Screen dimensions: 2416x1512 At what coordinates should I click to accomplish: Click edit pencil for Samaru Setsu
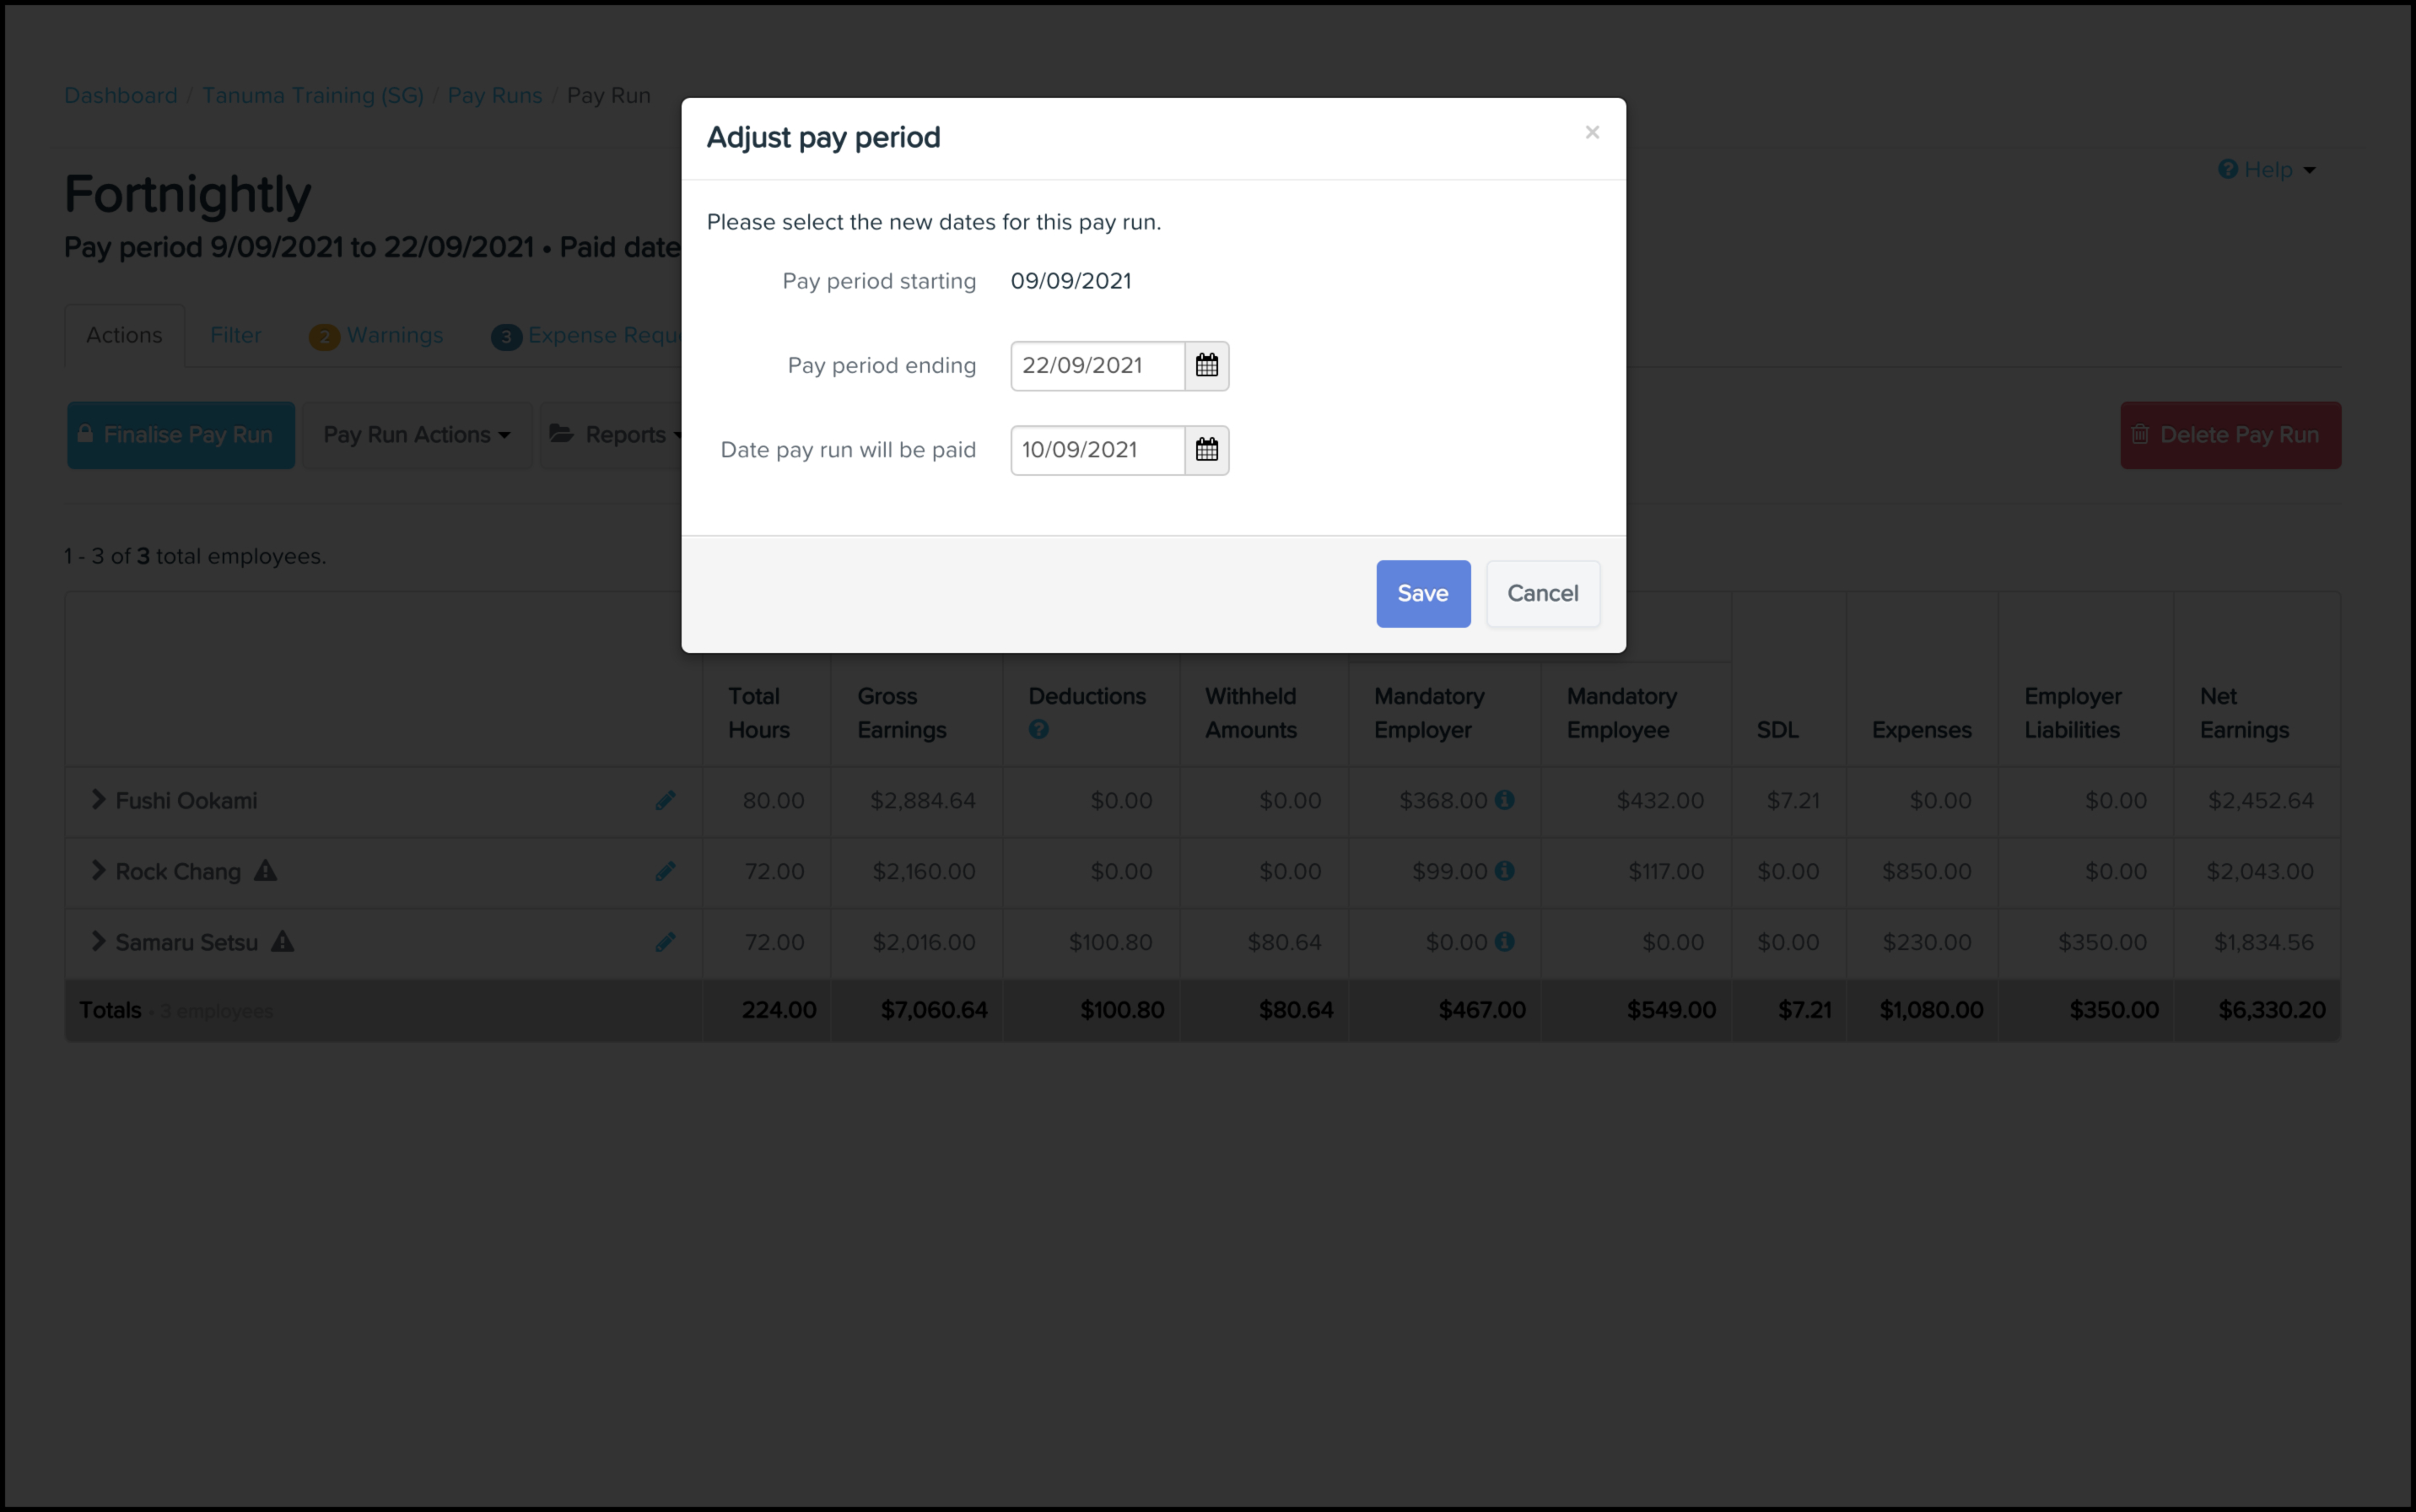(666, 942)
